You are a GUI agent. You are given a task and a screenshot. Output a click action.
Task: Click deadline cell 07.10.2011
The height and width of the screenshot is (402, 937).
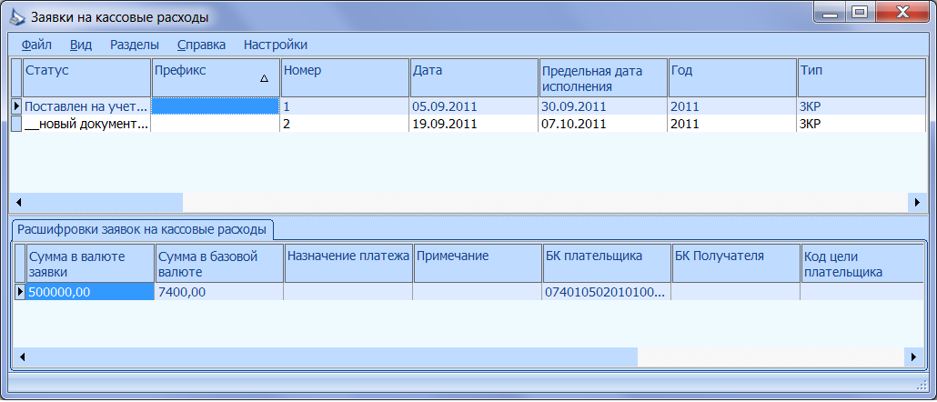[603, 124]
